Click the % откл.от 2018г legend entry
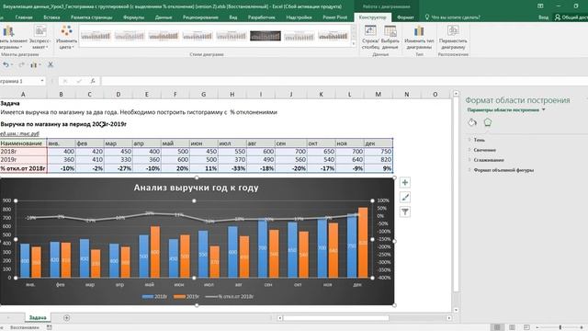This screenshot has height=331, width=588. [x=230, y=296]
